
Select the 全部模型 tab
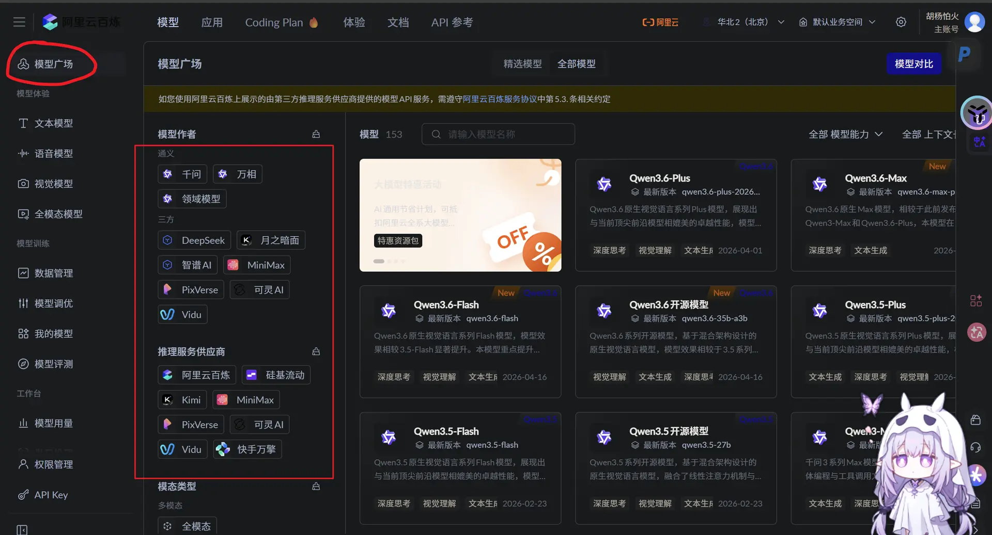pos(576,64)
